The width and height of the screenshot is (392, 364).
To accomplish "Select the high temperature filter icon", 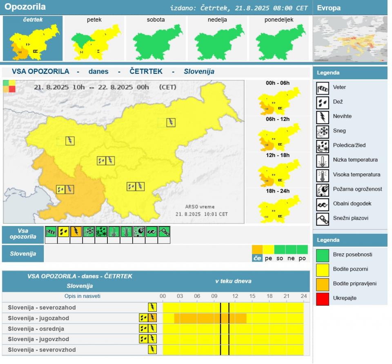I will click(127, 232).
